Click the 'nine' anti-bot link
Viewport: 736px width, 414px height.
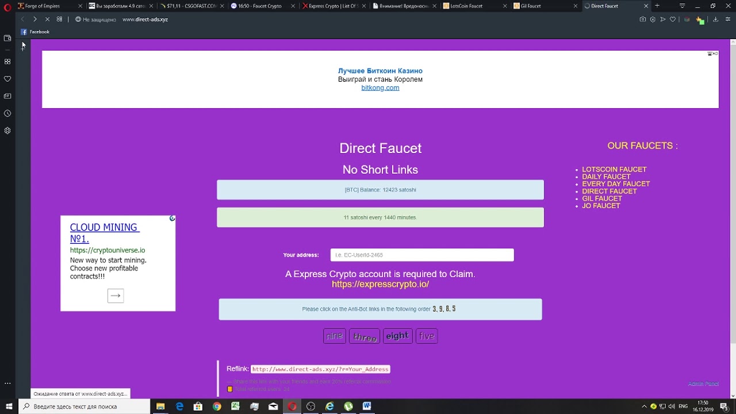click(334, 336)
